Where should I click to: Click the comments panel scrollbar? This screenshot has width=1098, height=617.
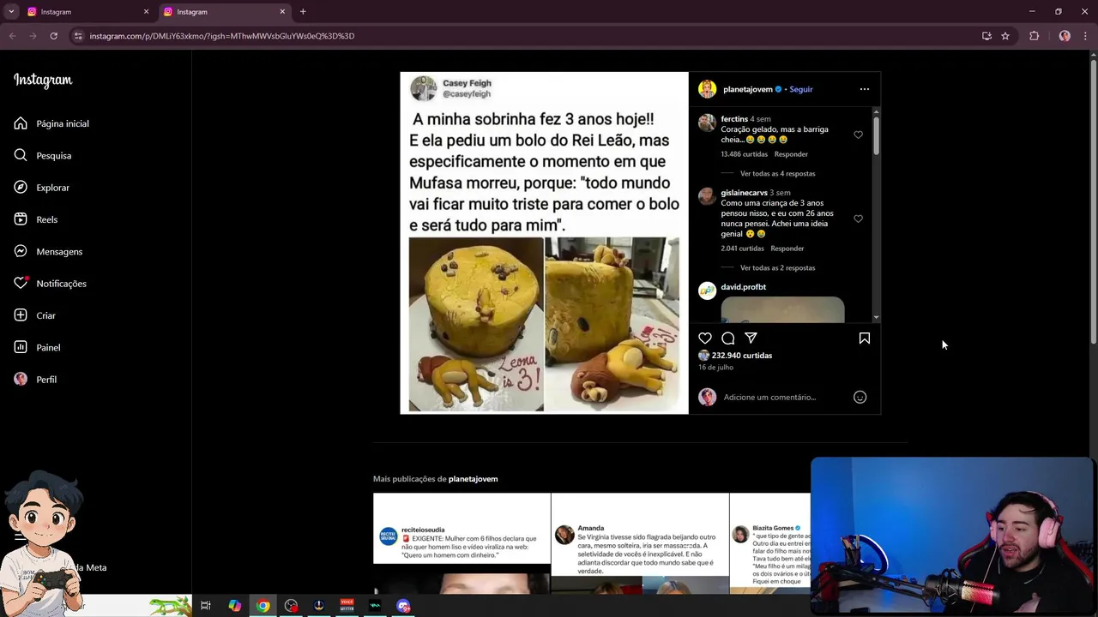pos(876,135)
